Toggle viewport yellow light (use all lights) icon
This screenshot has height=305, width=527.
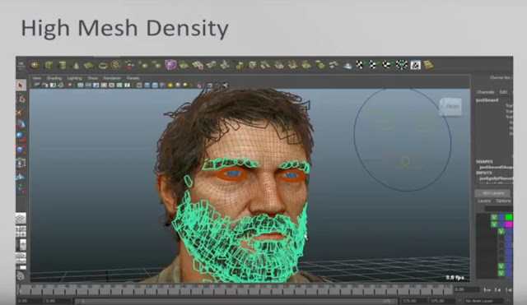[170, 85]
